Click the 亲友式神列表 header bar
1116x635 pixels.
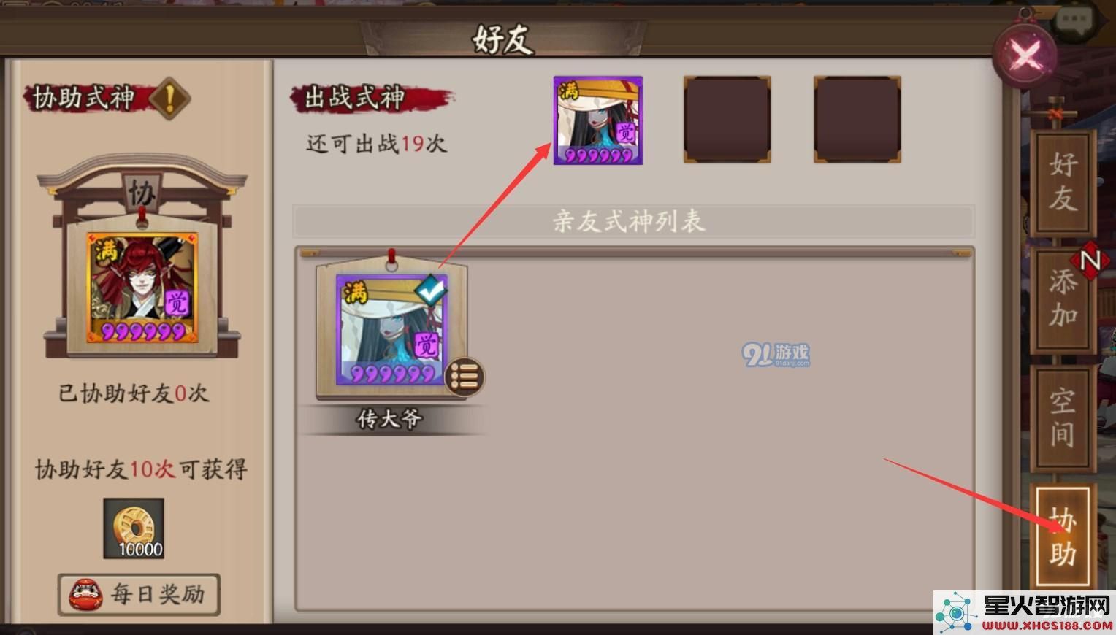[x=633, y=220]
